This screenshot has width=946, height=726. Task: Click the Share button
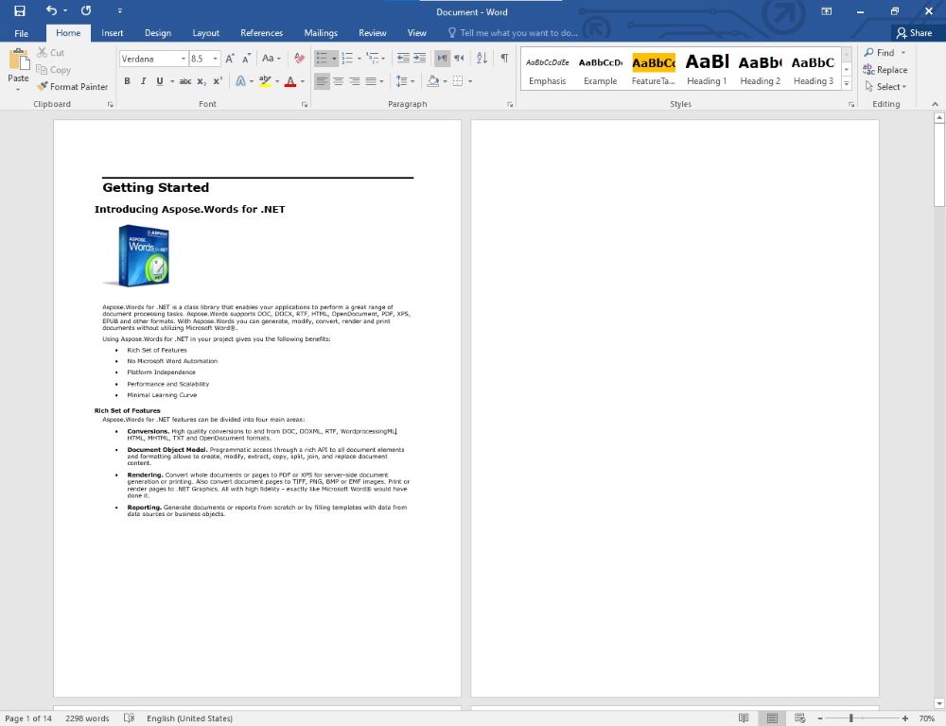click(x=914, y=33)
